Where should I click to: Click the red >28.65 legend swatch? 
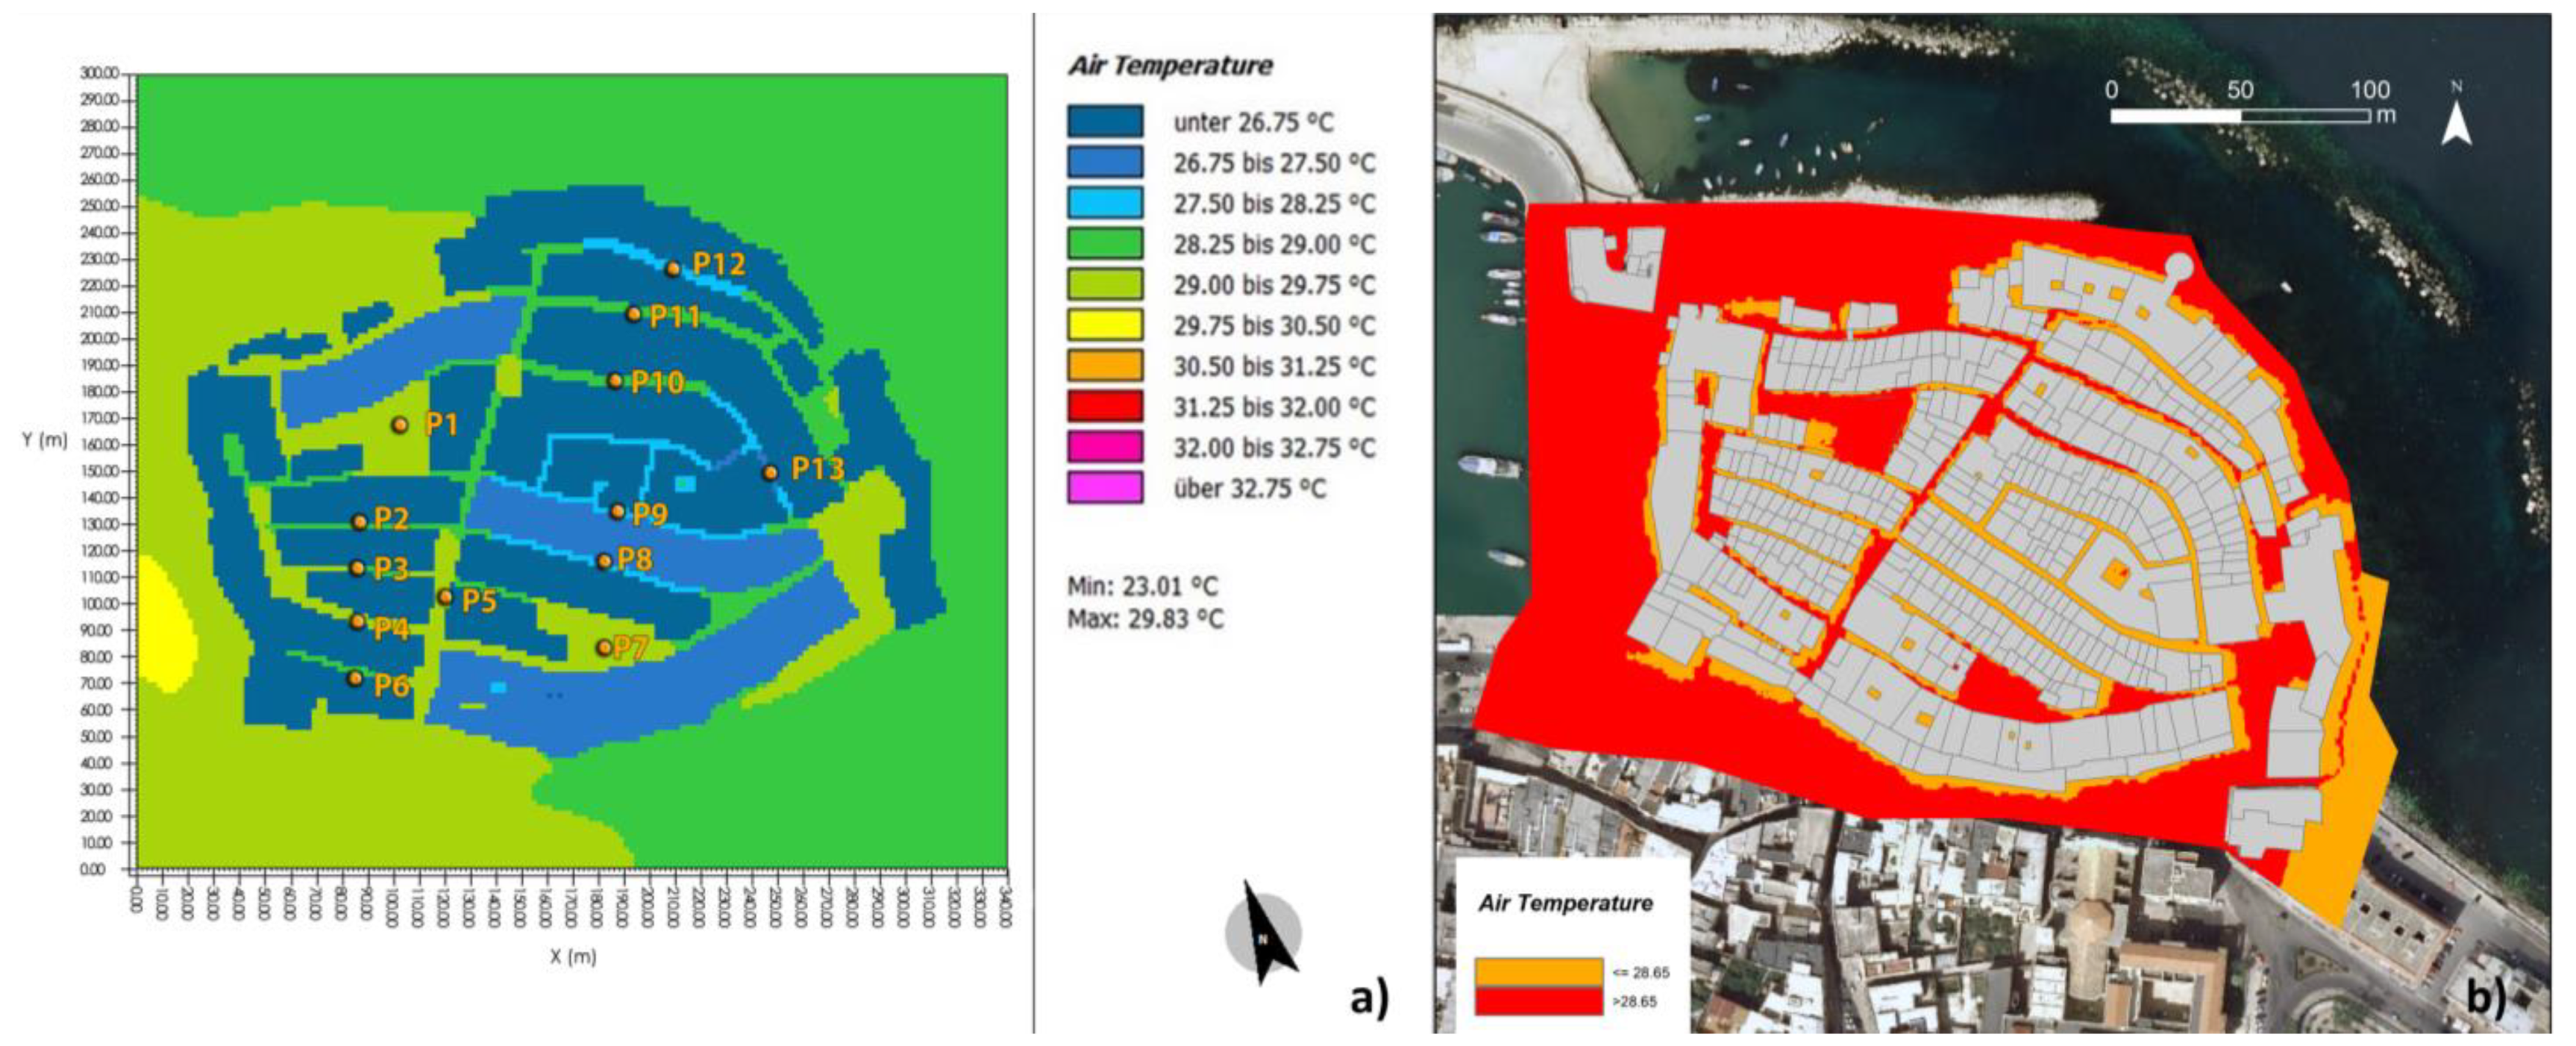[x=1538, y=1001]
